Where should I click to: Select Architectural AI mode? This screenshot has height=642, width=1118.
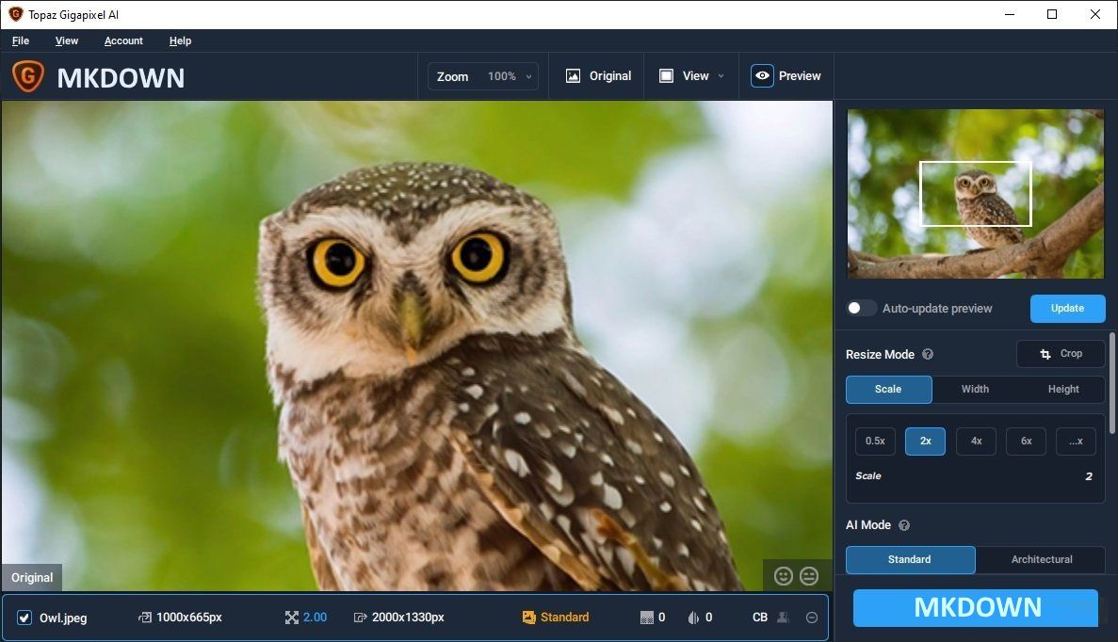coord(1042,559)
